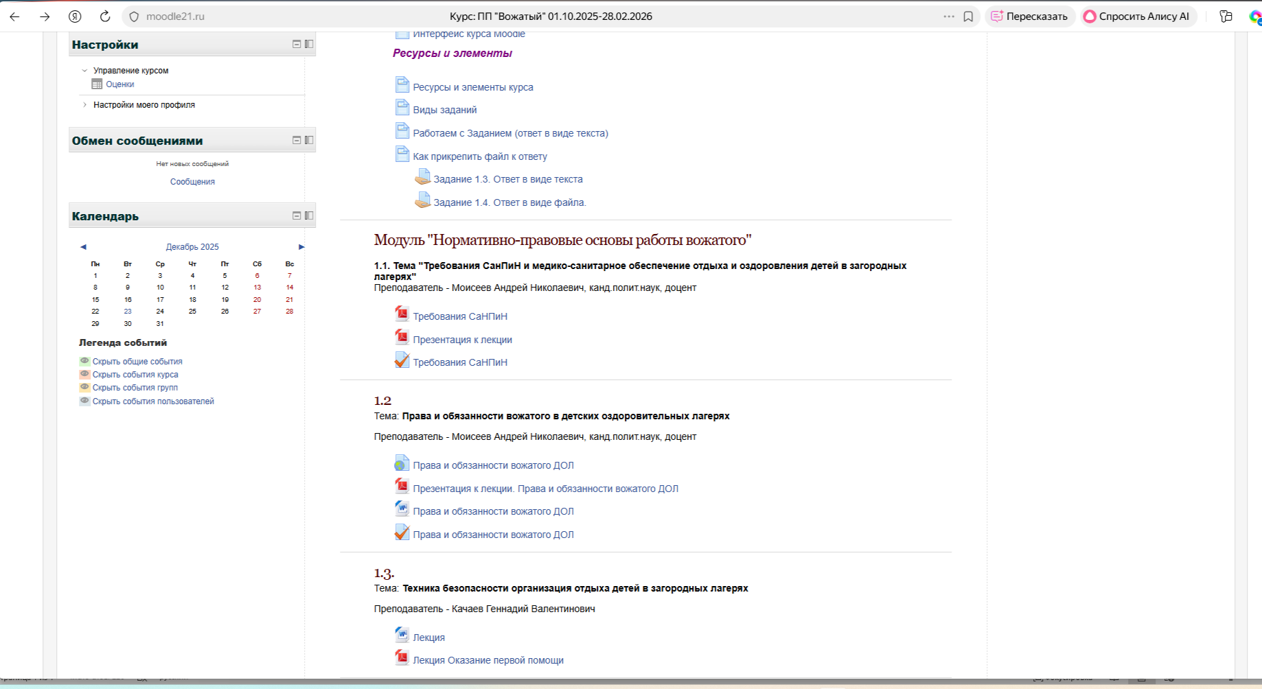
Task: Open the Сообщения link
Action: coord(192,182)
